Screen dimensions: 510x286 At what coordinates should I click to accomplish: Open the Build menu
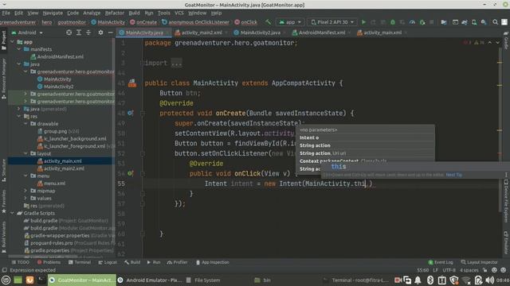(x=134, y=13)
